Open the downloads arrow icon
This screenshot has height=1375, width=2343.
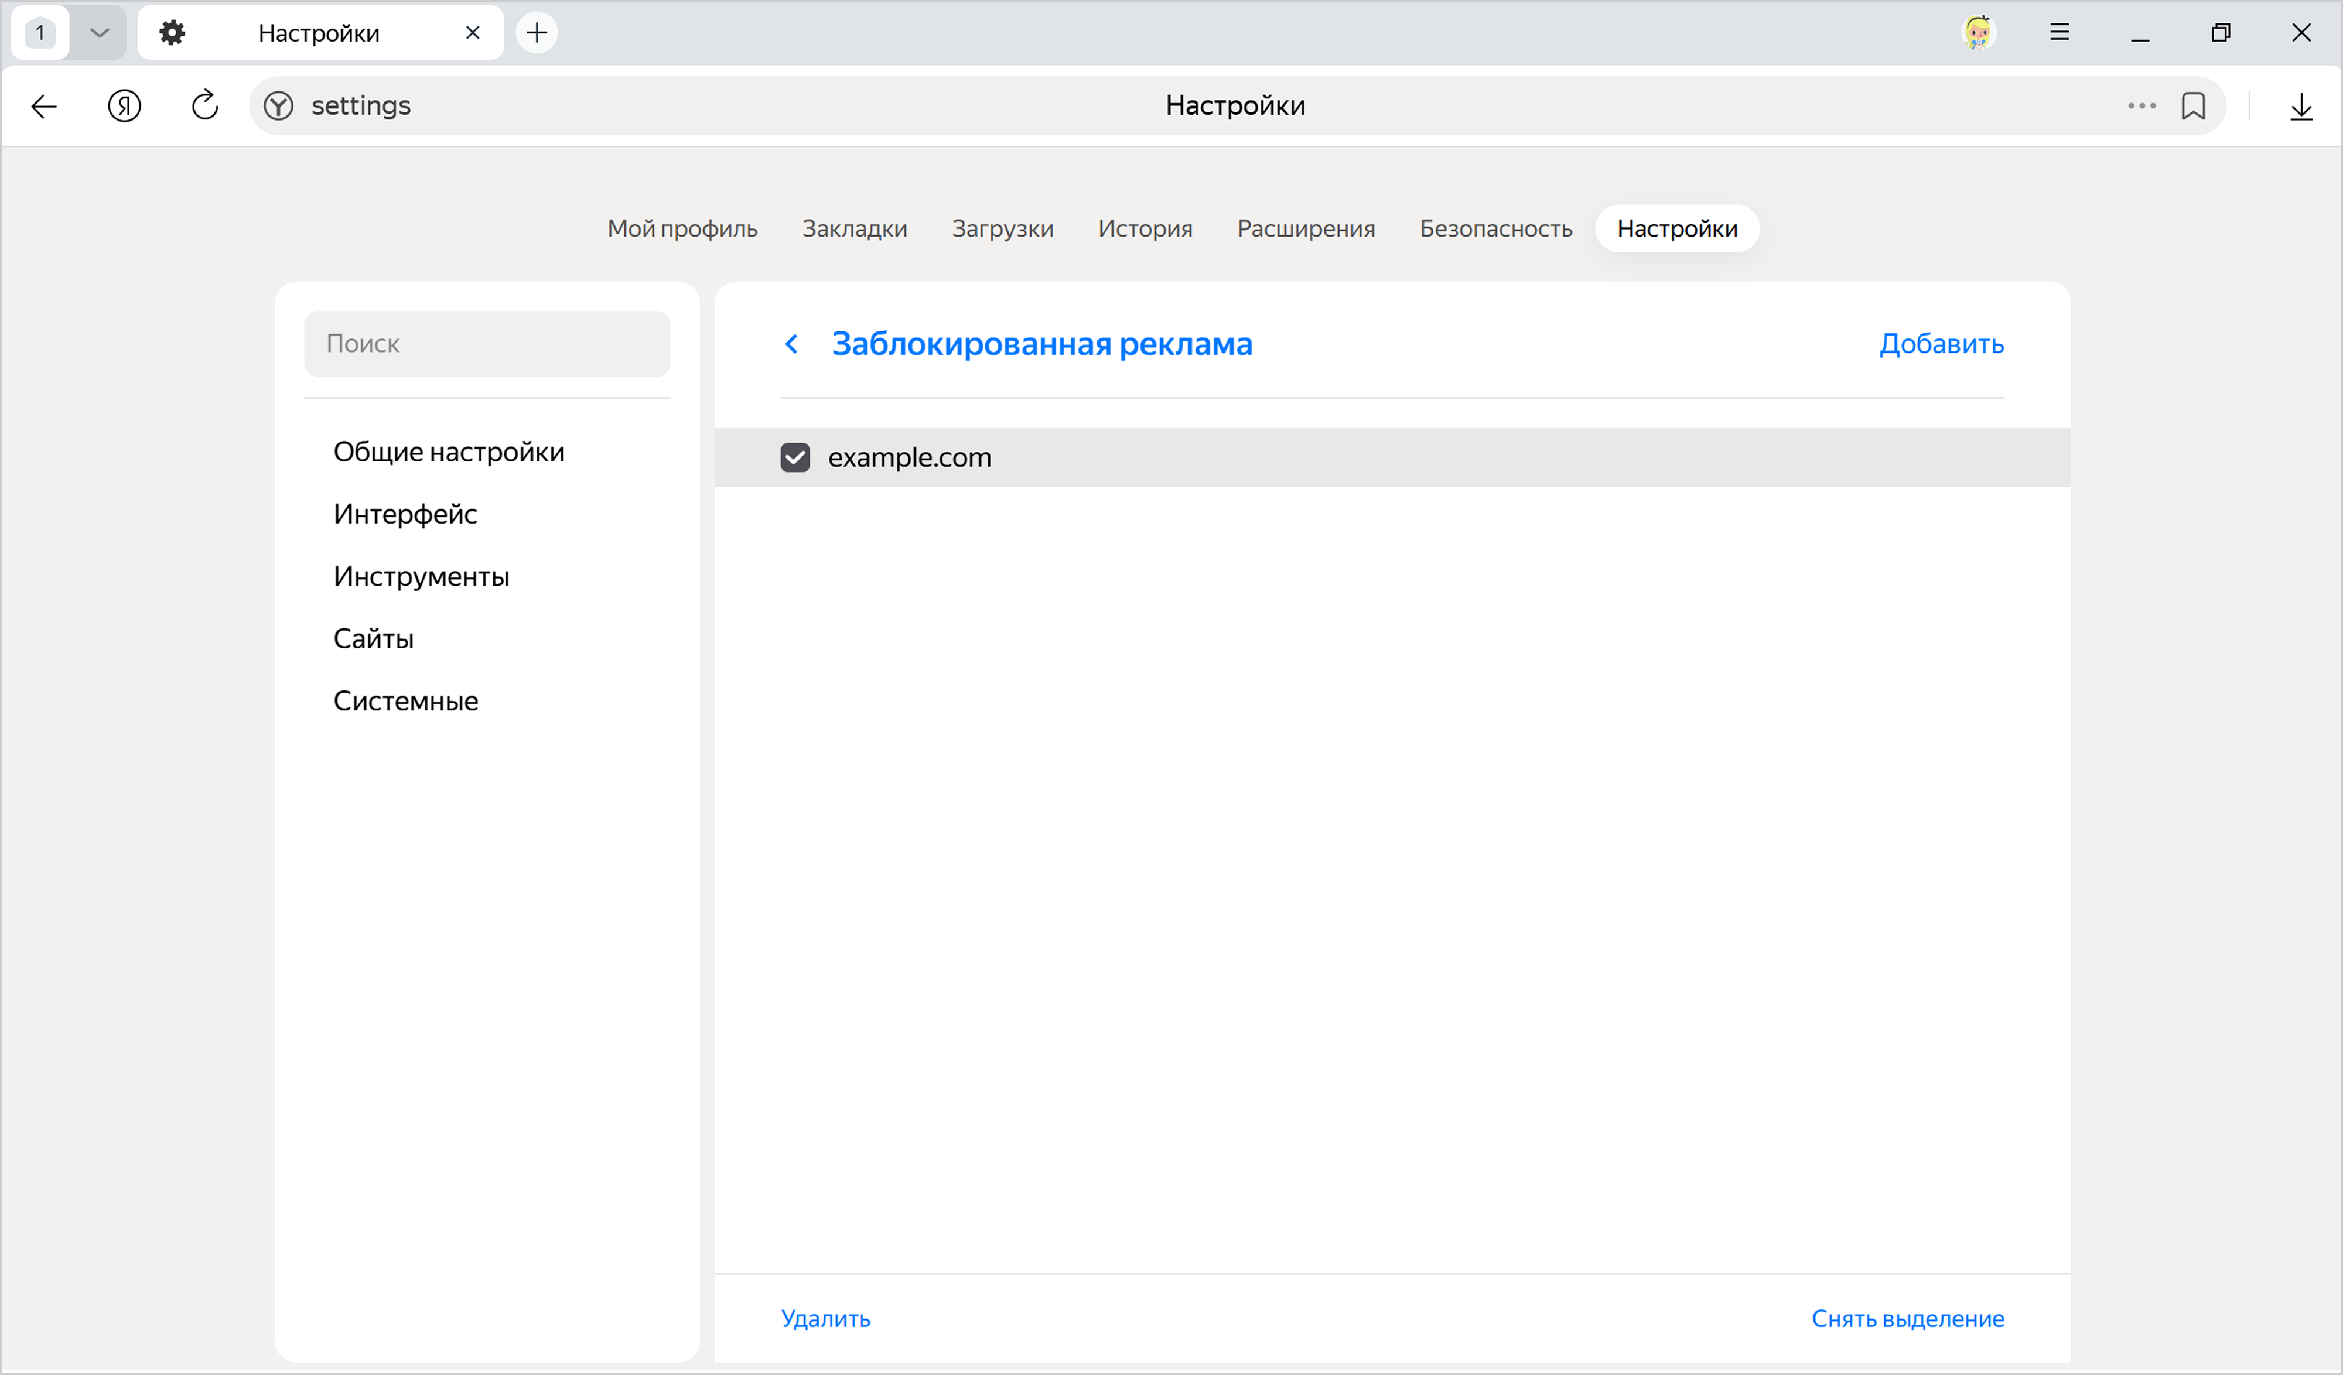click(x=2301, y=106)
